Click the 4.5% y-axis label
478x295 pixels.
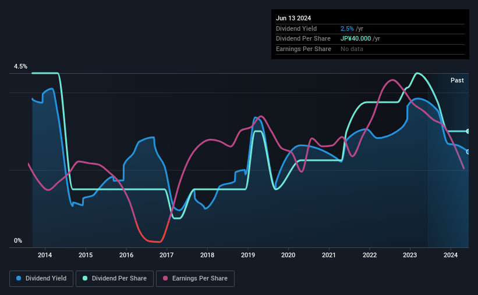20,66
